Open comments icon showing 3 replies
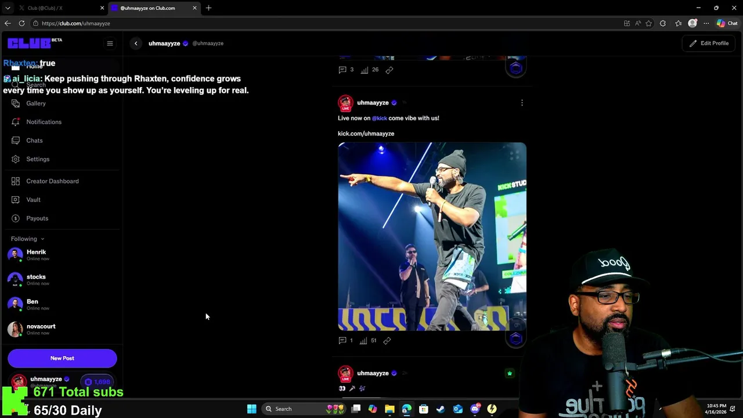The width and height of the screenshot is (743, 418). pos(342,70)
